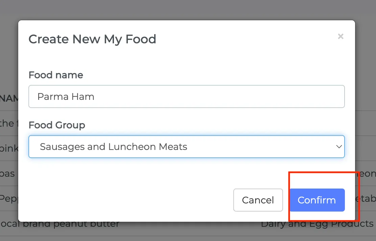Click the highlighted Confirm button in red box
This screenshot has width=376, height=241.
[x=317, y=200]
